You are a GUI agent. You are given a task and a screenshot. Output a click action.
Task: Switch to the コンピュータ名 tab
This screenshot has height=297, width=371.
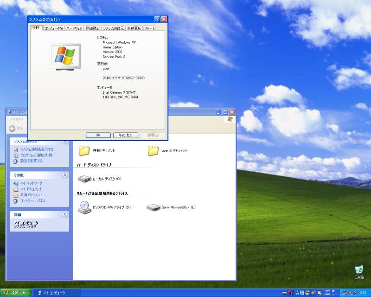tap(53, 28)
